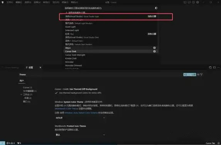Open settings JSON file icon in editor toolbar
This screenshot has width=221, height=145.
pyautogui.click(x=210, y=68)
